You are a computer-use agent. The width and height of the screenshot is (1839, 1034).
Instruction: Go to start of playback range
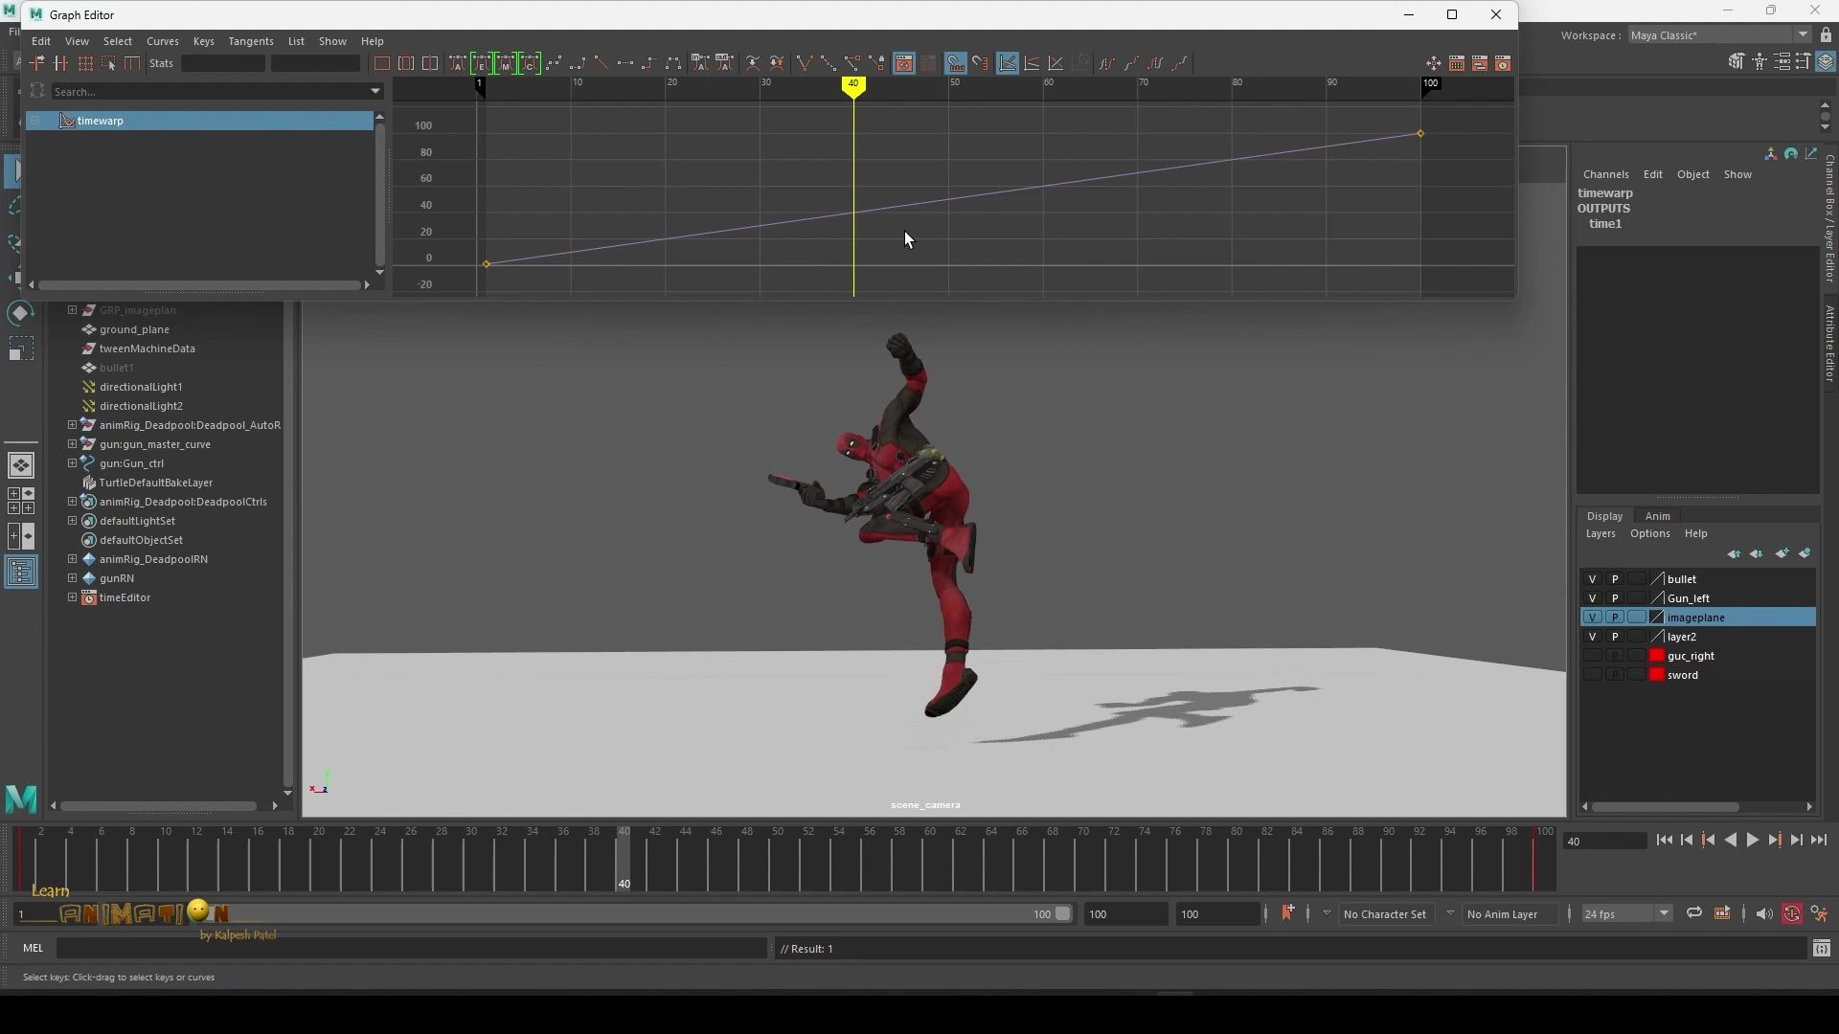pos(1664,841)
